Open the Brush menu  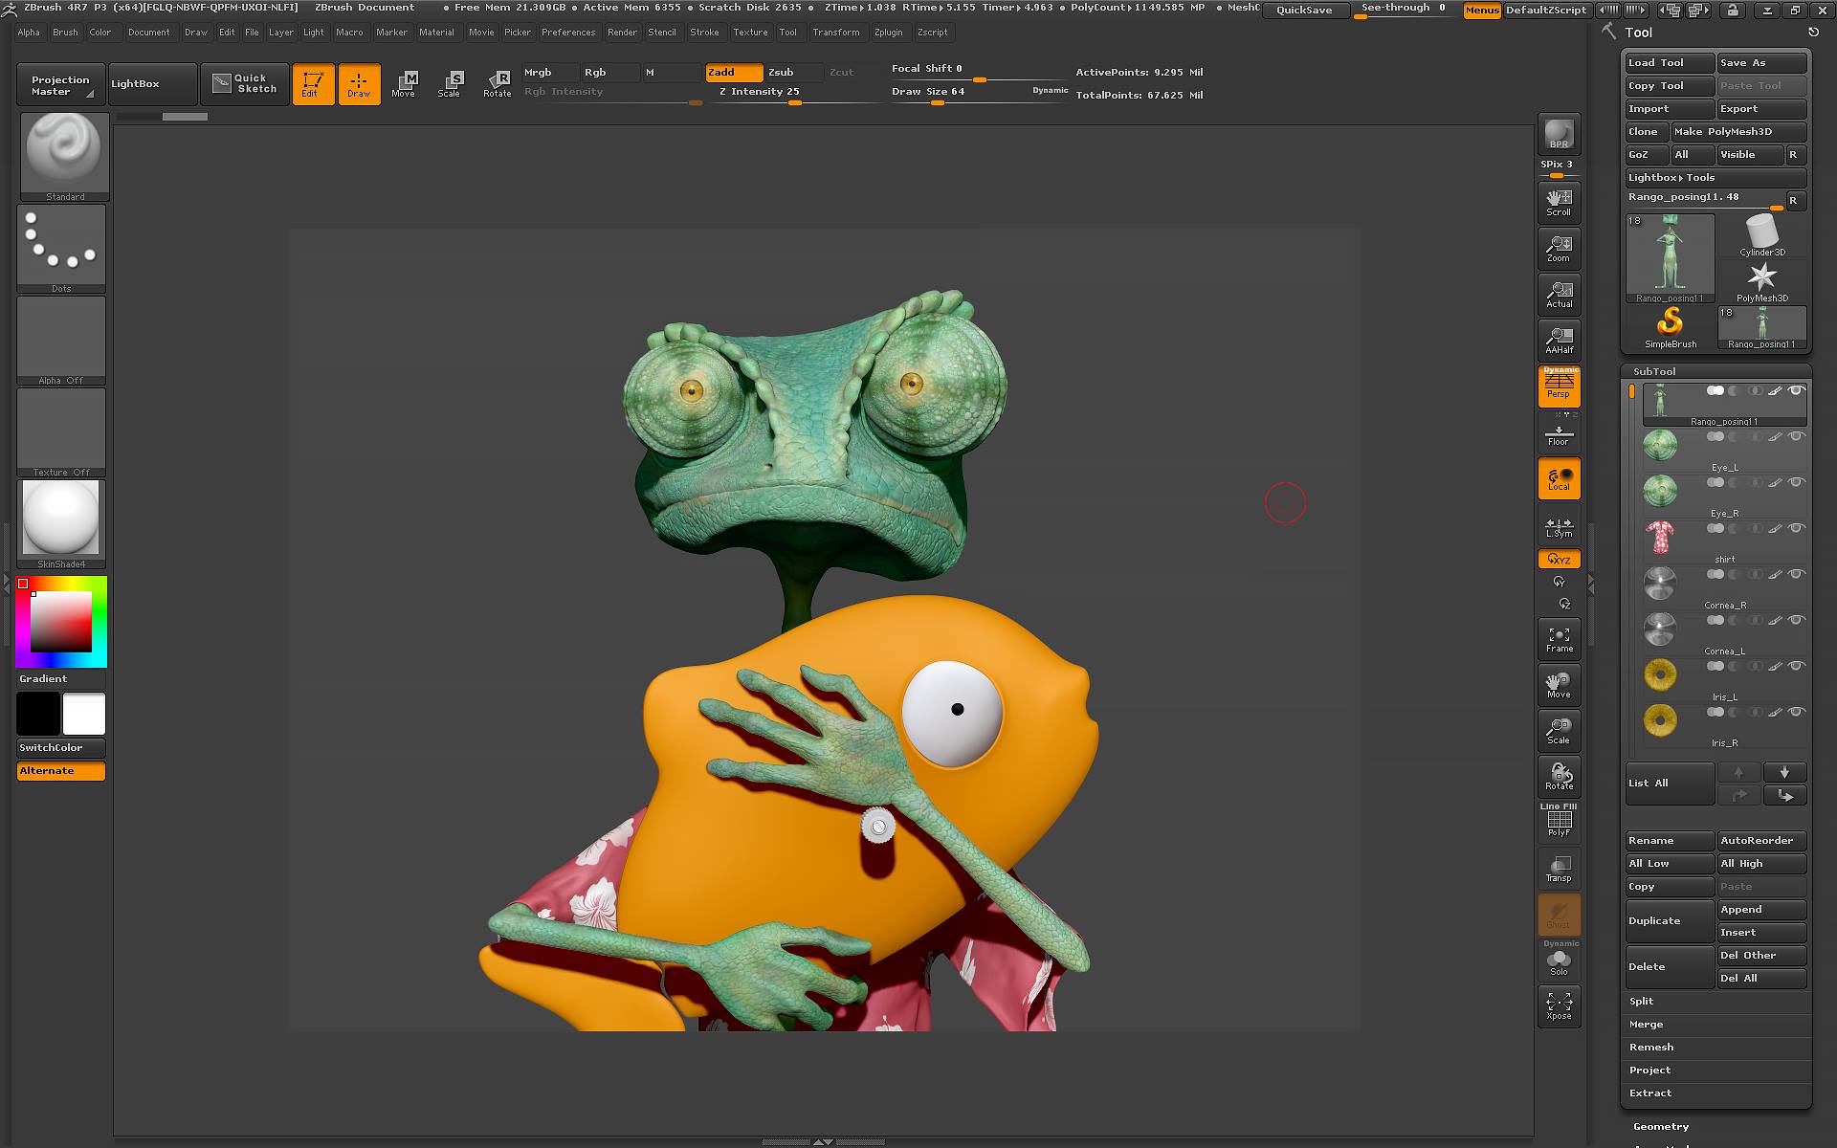(x=65, y=33)
